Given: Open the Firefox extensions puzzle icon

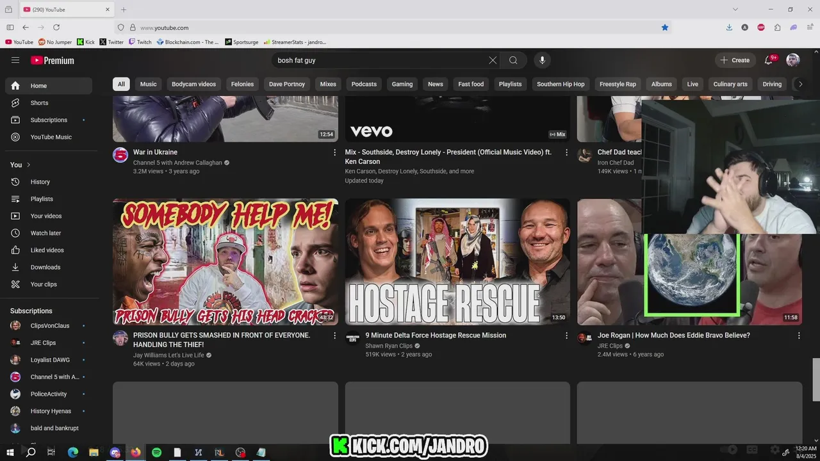Looking at the screenshot, I should tap(777, 28).
